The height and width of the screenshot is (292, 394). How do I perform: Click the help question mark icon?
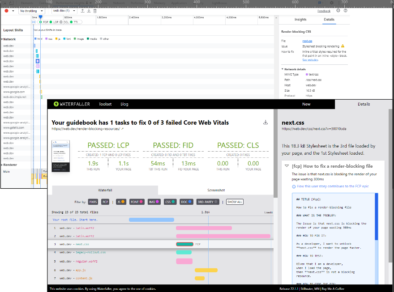click(346, 11)
